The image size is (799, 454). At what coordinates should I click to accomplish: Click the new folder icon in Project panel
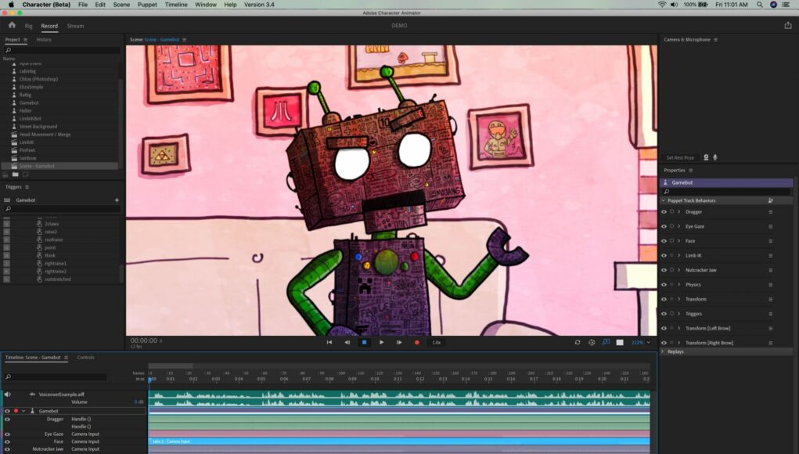[16, 175]
